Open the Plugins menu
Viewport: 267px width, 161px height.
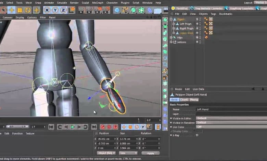click(125, 3)
